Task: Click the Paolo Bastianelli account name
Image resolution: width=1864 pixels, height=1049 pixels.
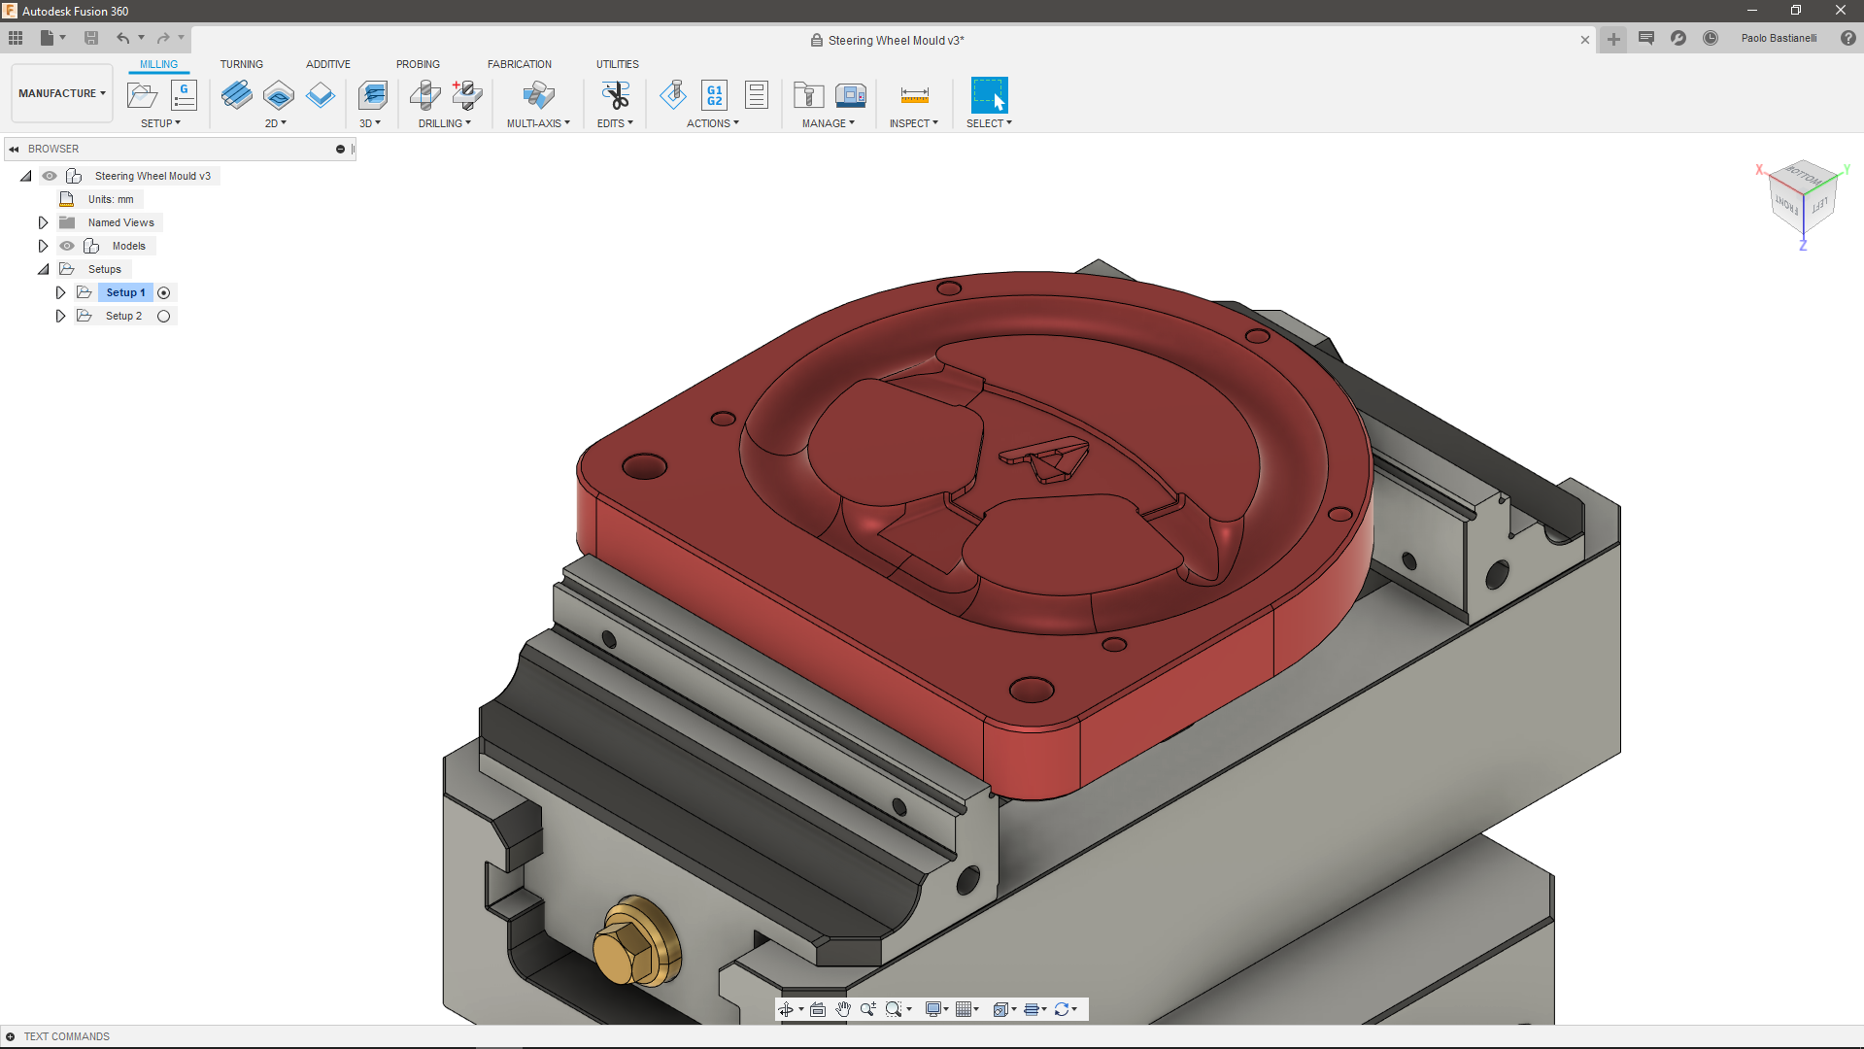Action: (1778, 39)
